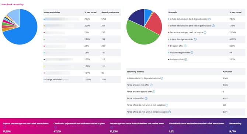Click info icon next to 'Er is geen offer'
The height and width of the screenshot is (134, 247).
(x=185, y=46)
